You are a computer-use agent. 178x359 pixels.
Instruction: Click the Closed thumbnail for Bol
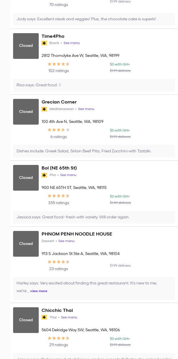point(26,178)
